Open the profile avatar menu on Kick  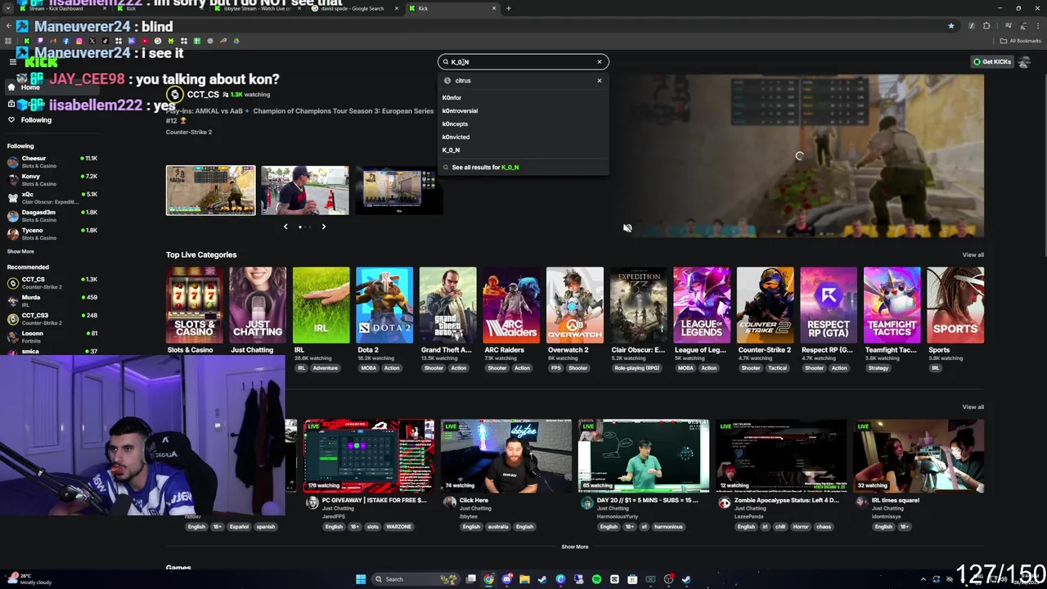[x=1024, y=61]
